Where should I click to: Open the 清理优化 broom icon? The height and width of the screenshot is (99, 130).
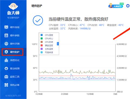point(6,60)
